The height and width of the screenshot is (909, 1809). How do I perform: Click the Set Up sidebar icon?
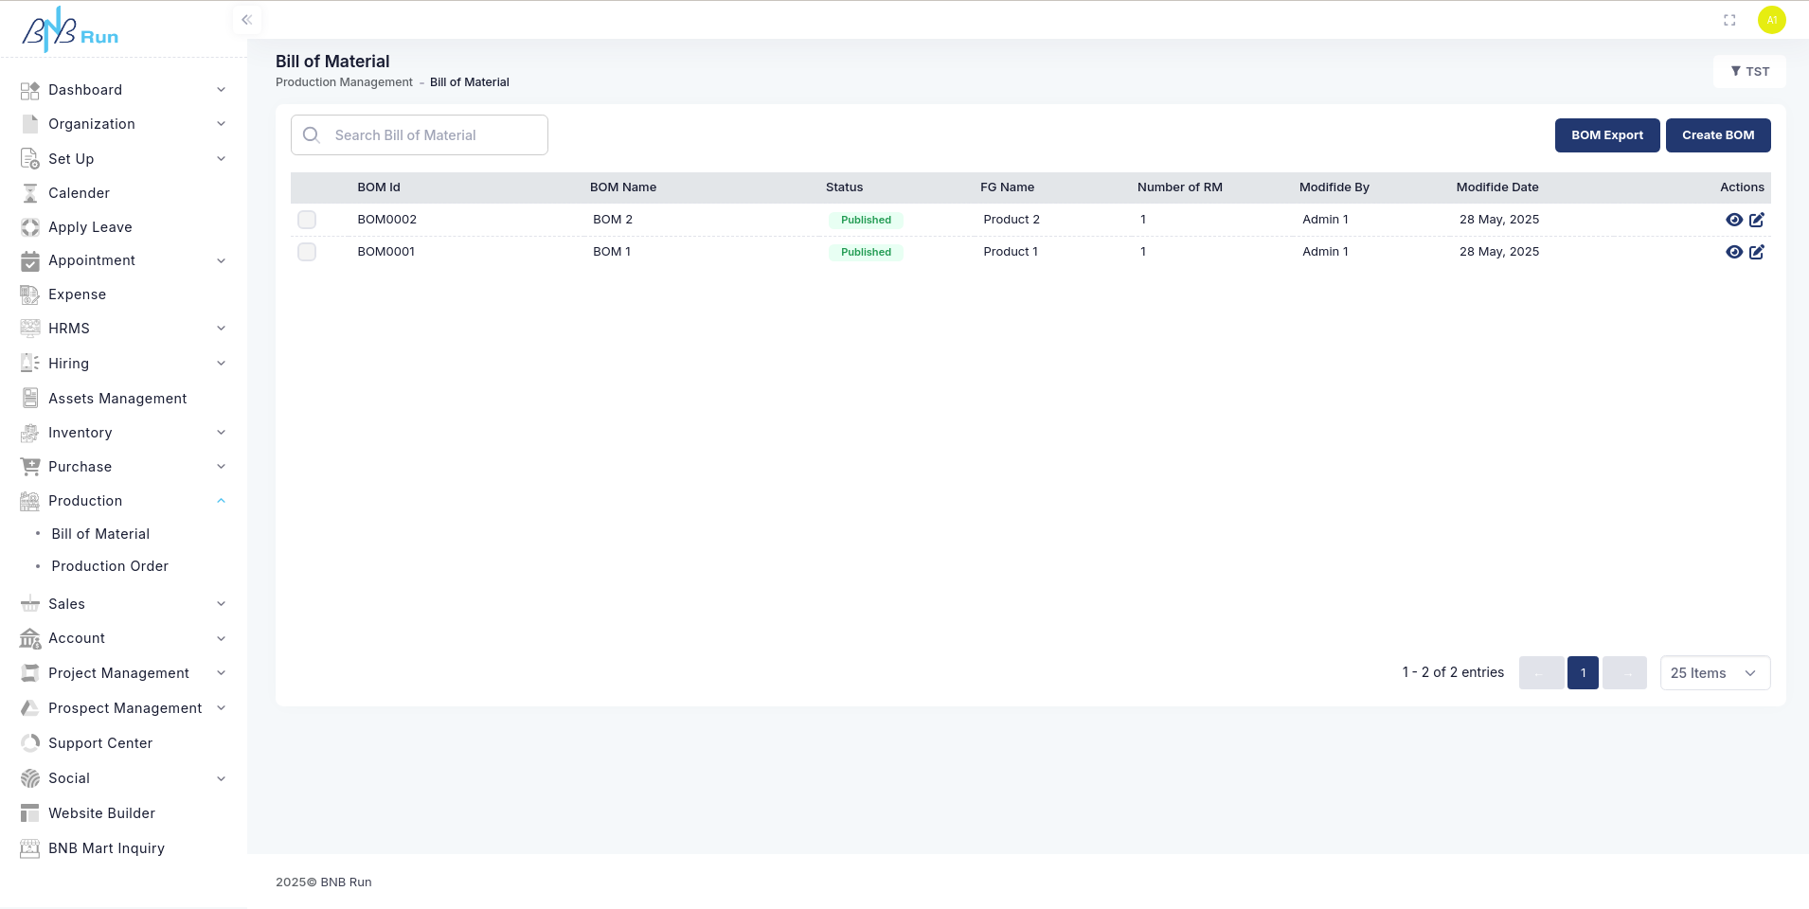tap(30, 159)
